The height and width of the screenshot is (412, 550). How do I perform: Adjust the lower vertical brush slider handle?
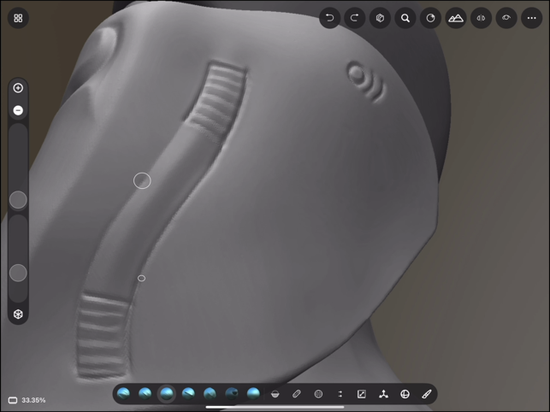click(x=18, y=273)
